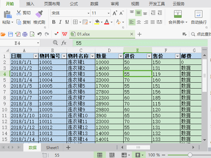Click the zoom slider handle
The width and height of the screenshot is (211, 158).
point(190,155)
